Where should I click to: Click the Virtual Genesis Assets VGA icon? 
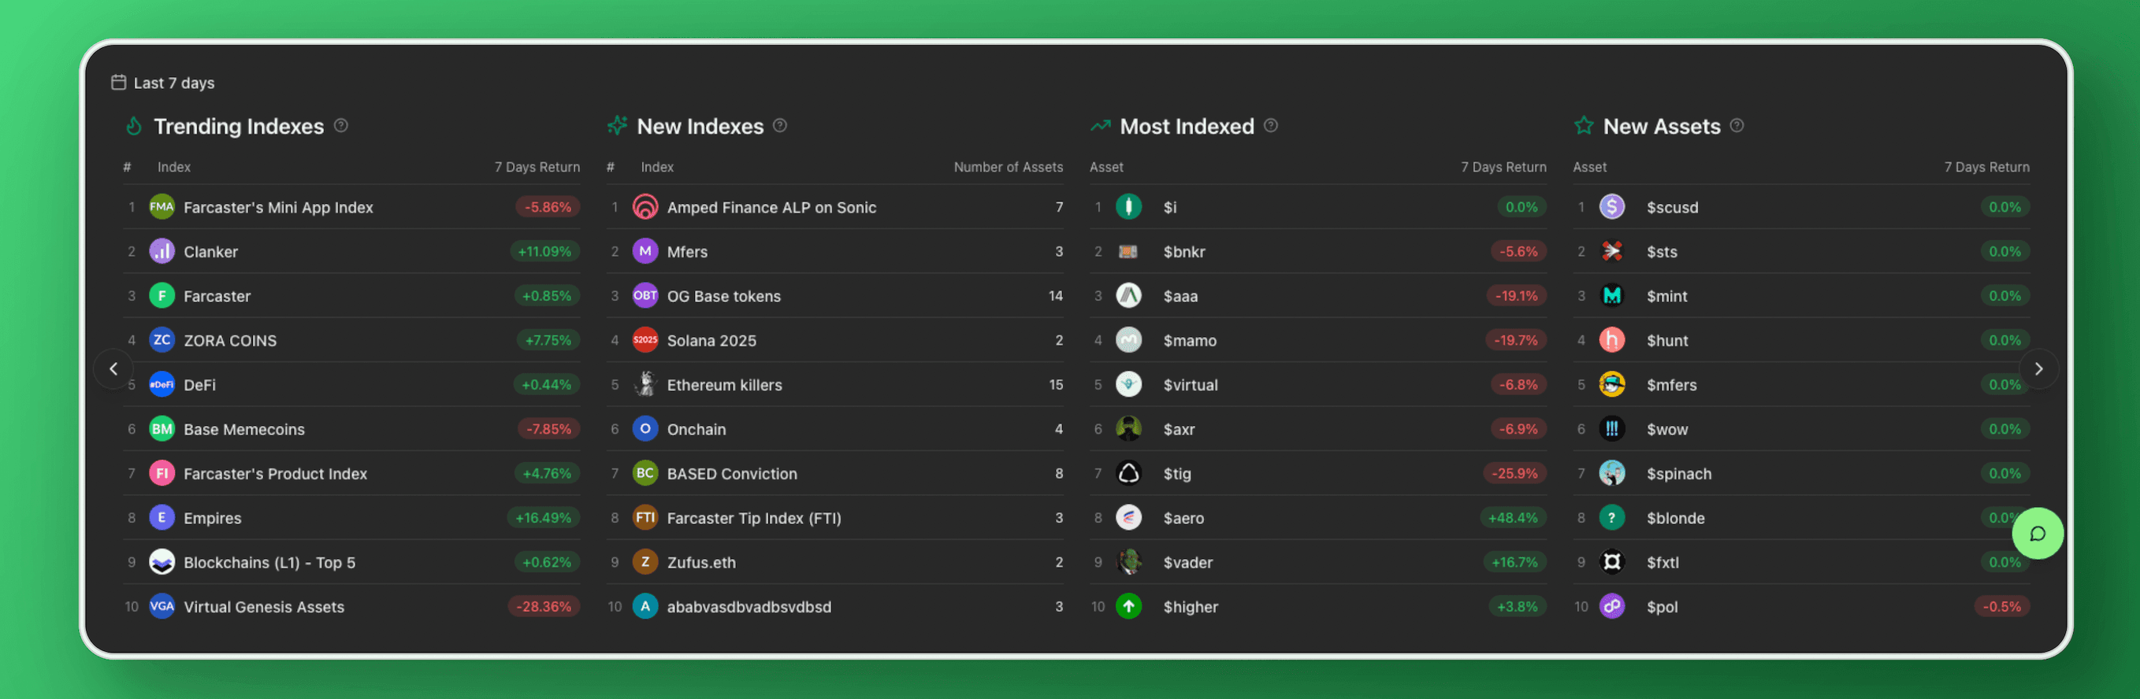[x=162, y=606]
